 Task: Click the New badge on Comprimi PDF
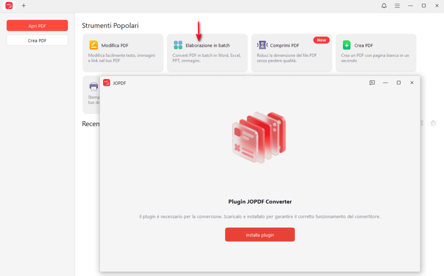tap(321, 40)
